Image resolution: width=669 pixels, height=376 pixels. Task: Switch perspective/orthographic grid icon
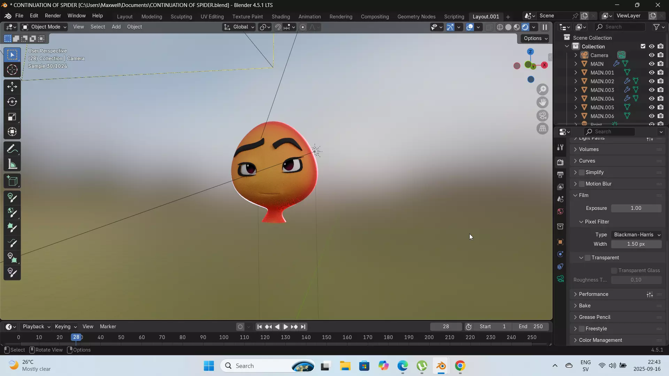tap(543, 128)
